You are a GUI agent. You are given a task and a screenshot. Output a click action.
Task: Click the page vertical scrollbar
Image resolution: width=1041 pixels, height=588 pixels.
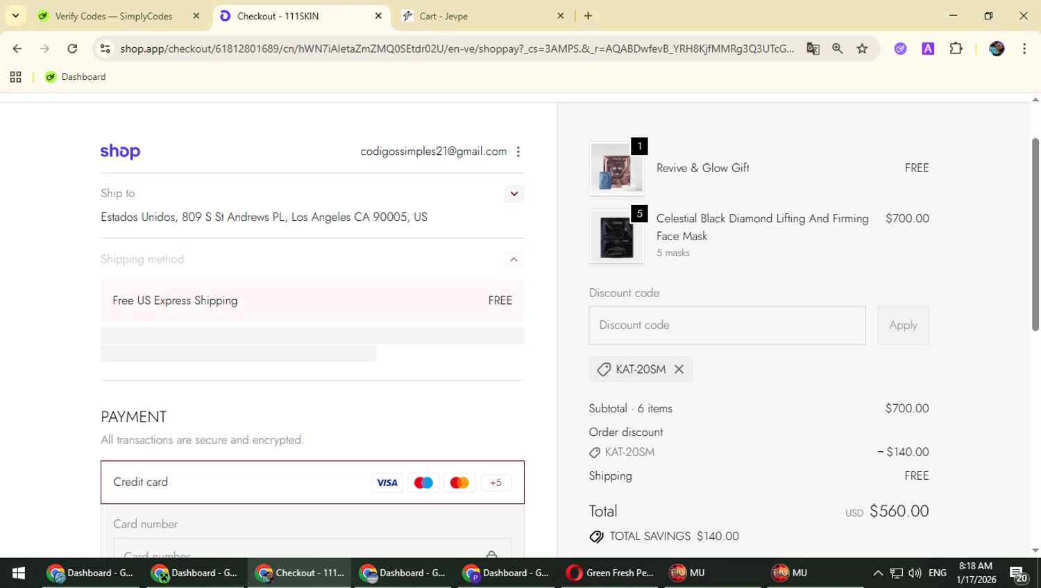1035,234
